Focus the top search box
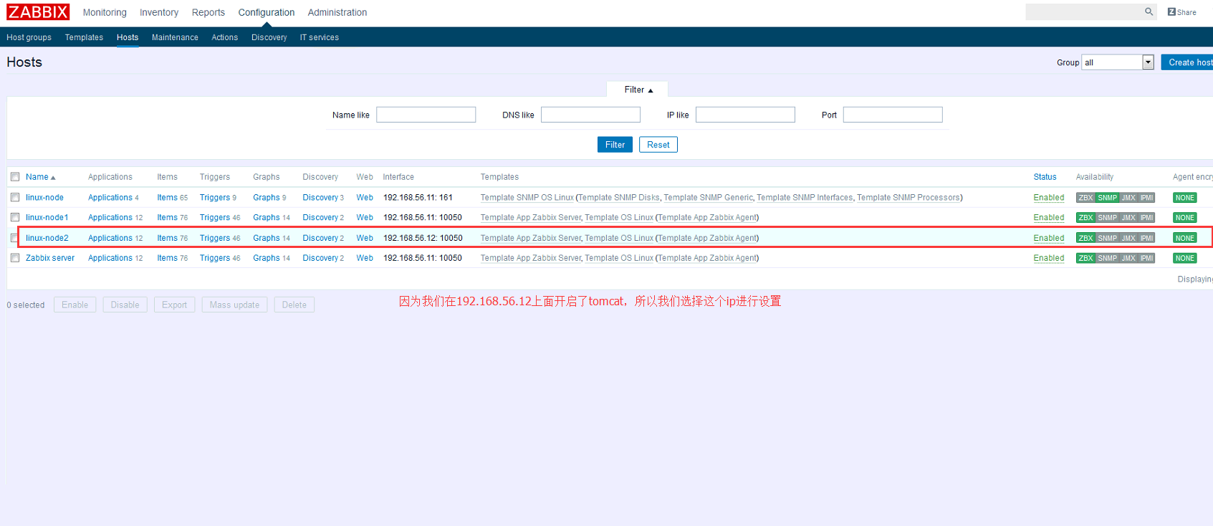 (x=1083, y=11)
